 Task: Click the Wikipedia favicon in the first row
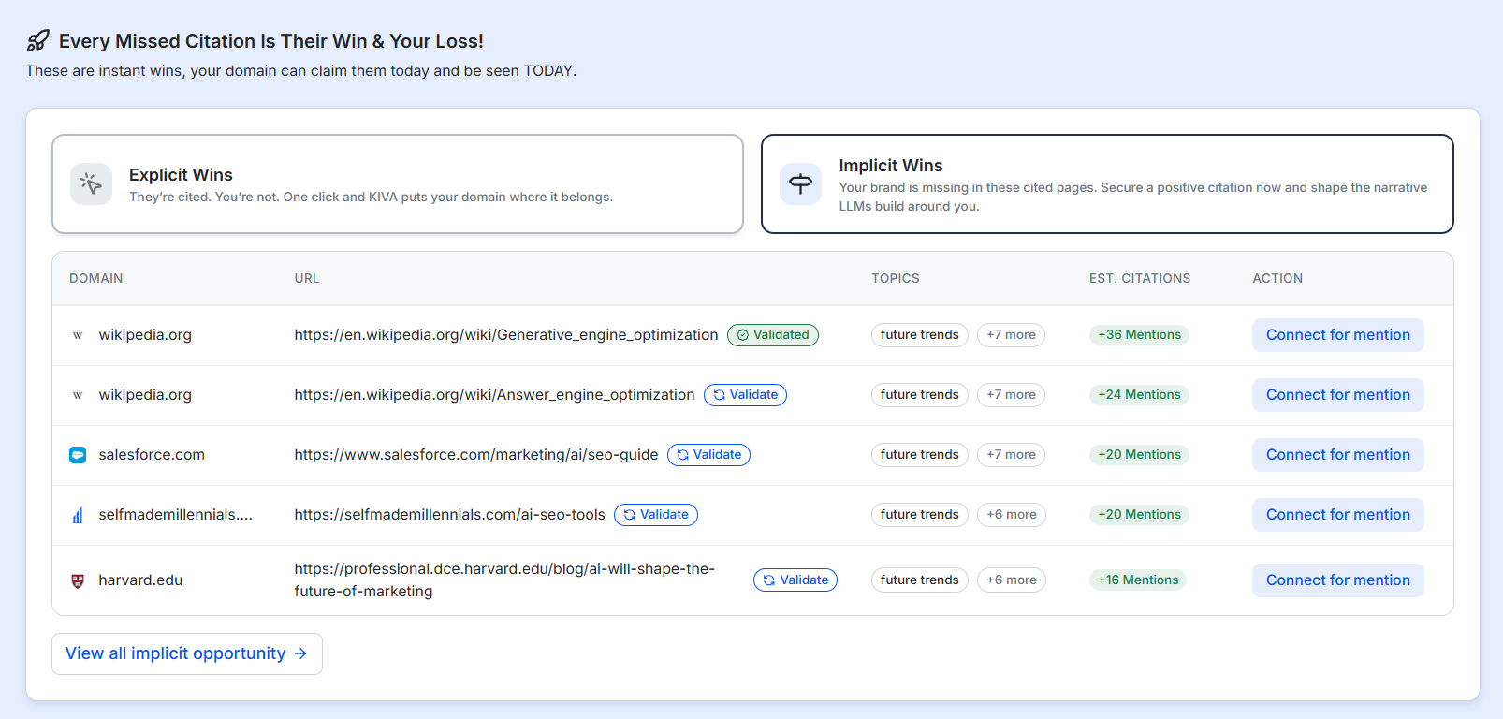pyautogui.click(x=78, y=335)
